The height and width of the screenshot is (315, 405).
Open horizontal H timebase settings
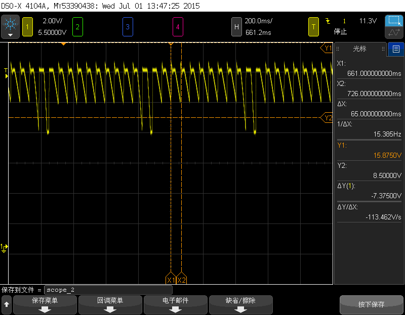pyautogui.click(x=236, y=27)
